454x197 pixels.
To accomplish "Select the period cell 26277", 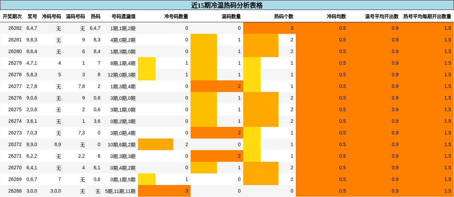I will [15, 86].
